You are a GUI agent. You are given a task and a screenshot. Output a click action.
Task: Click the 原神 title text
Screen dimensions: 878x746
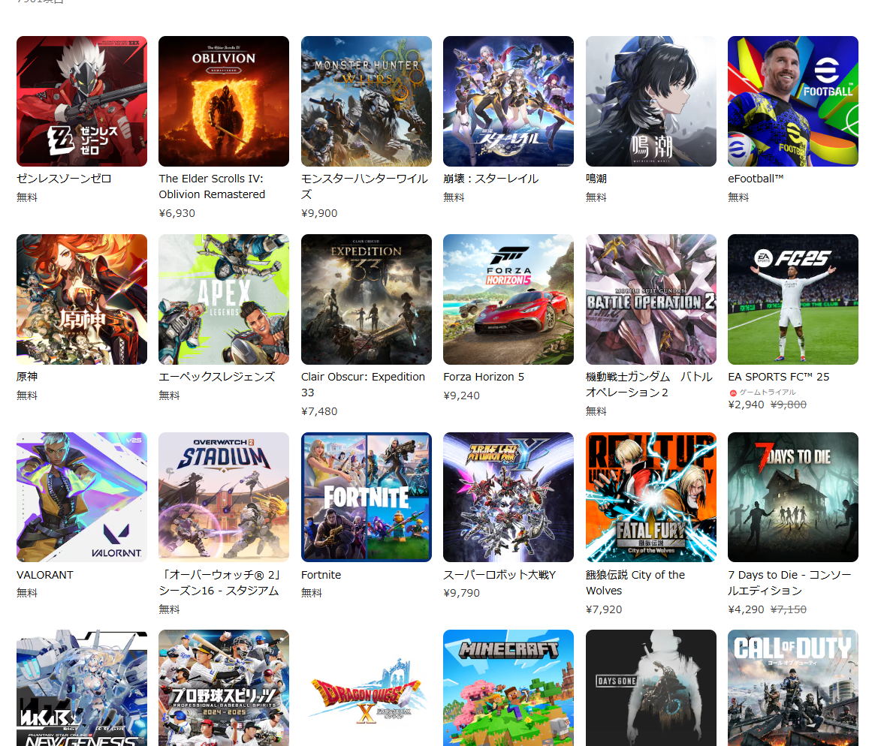[27, 377]
